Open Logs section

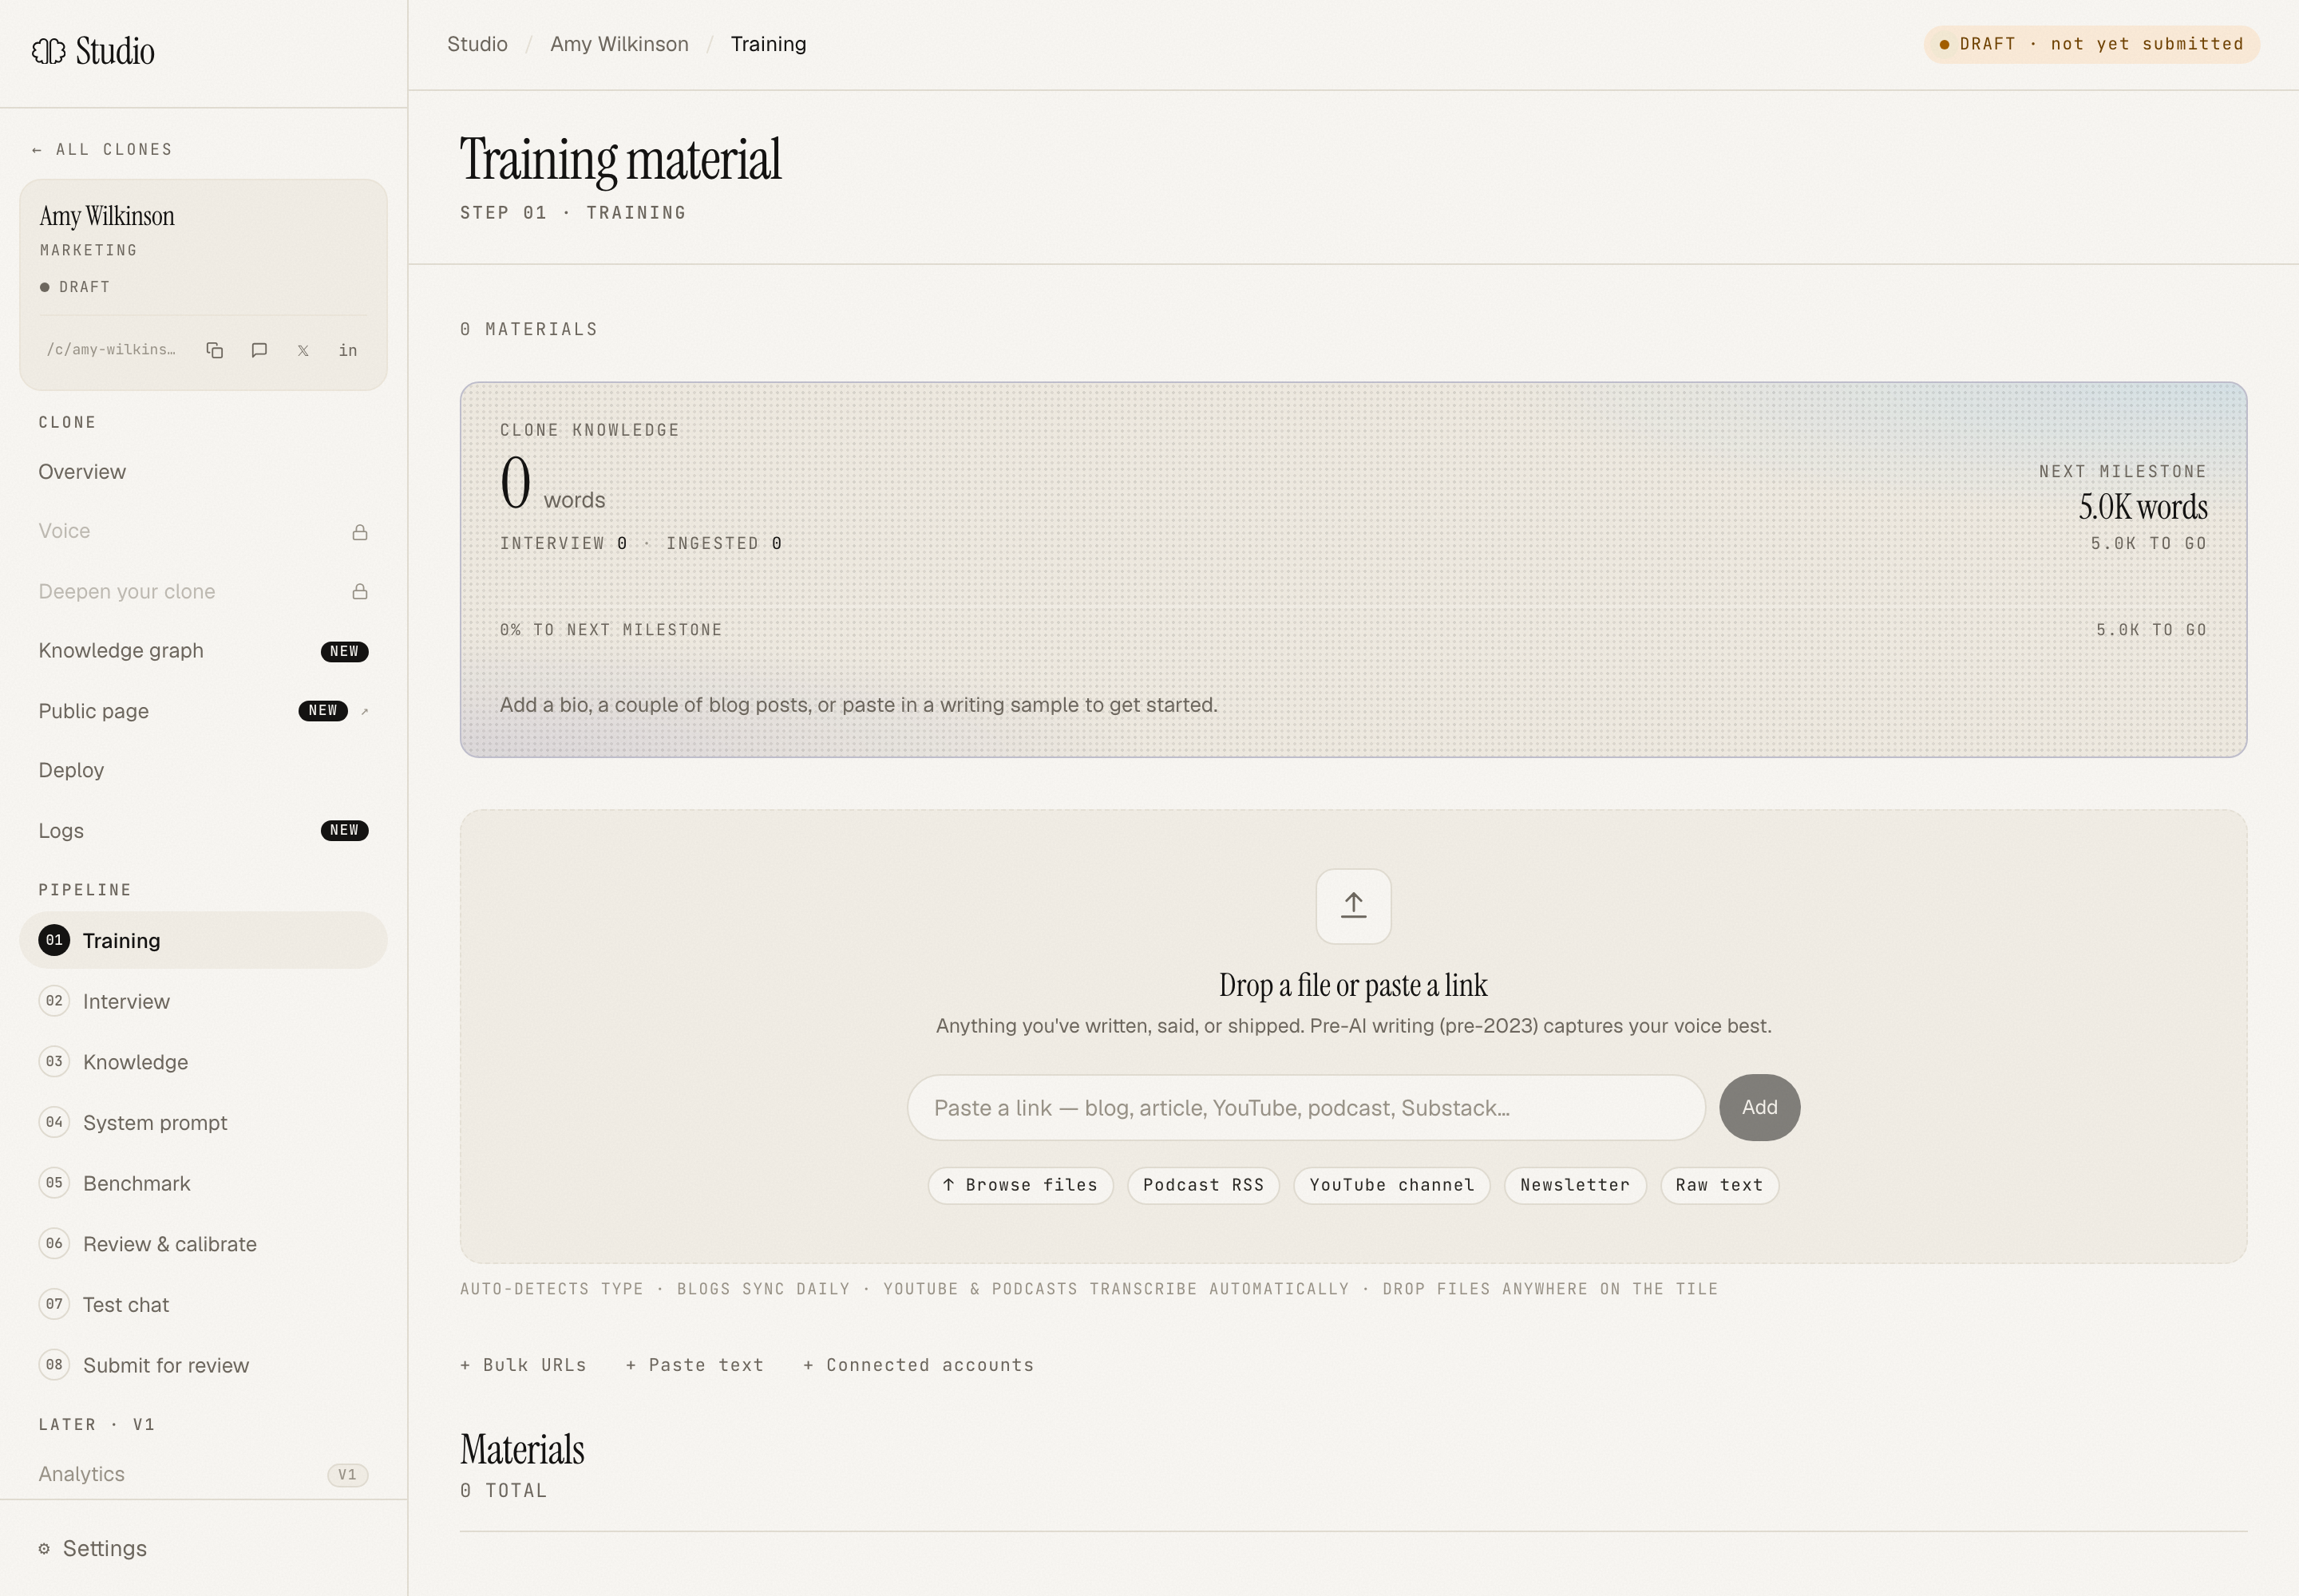click(203, 831)
